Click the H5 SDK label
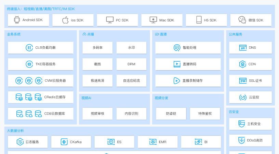The width and height of the screenshot is (279, 154). 210,20
